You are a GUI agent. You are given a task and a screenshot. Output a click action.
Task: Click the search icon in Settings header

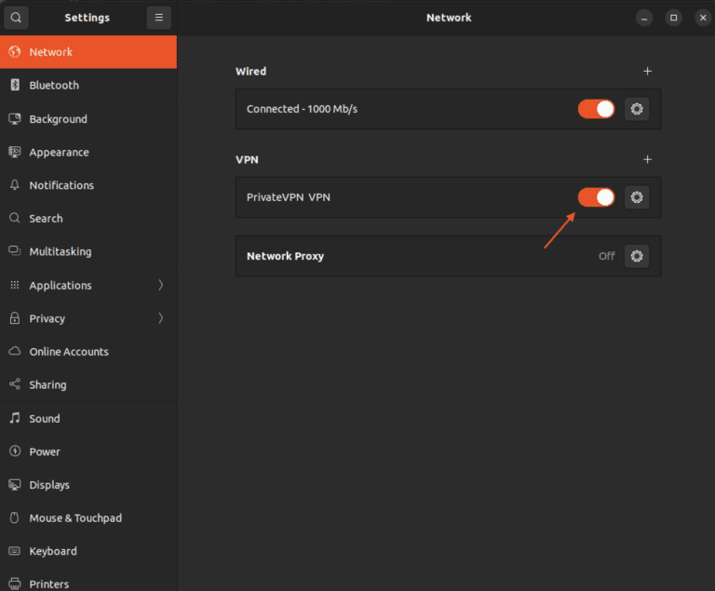click(16, 18)
